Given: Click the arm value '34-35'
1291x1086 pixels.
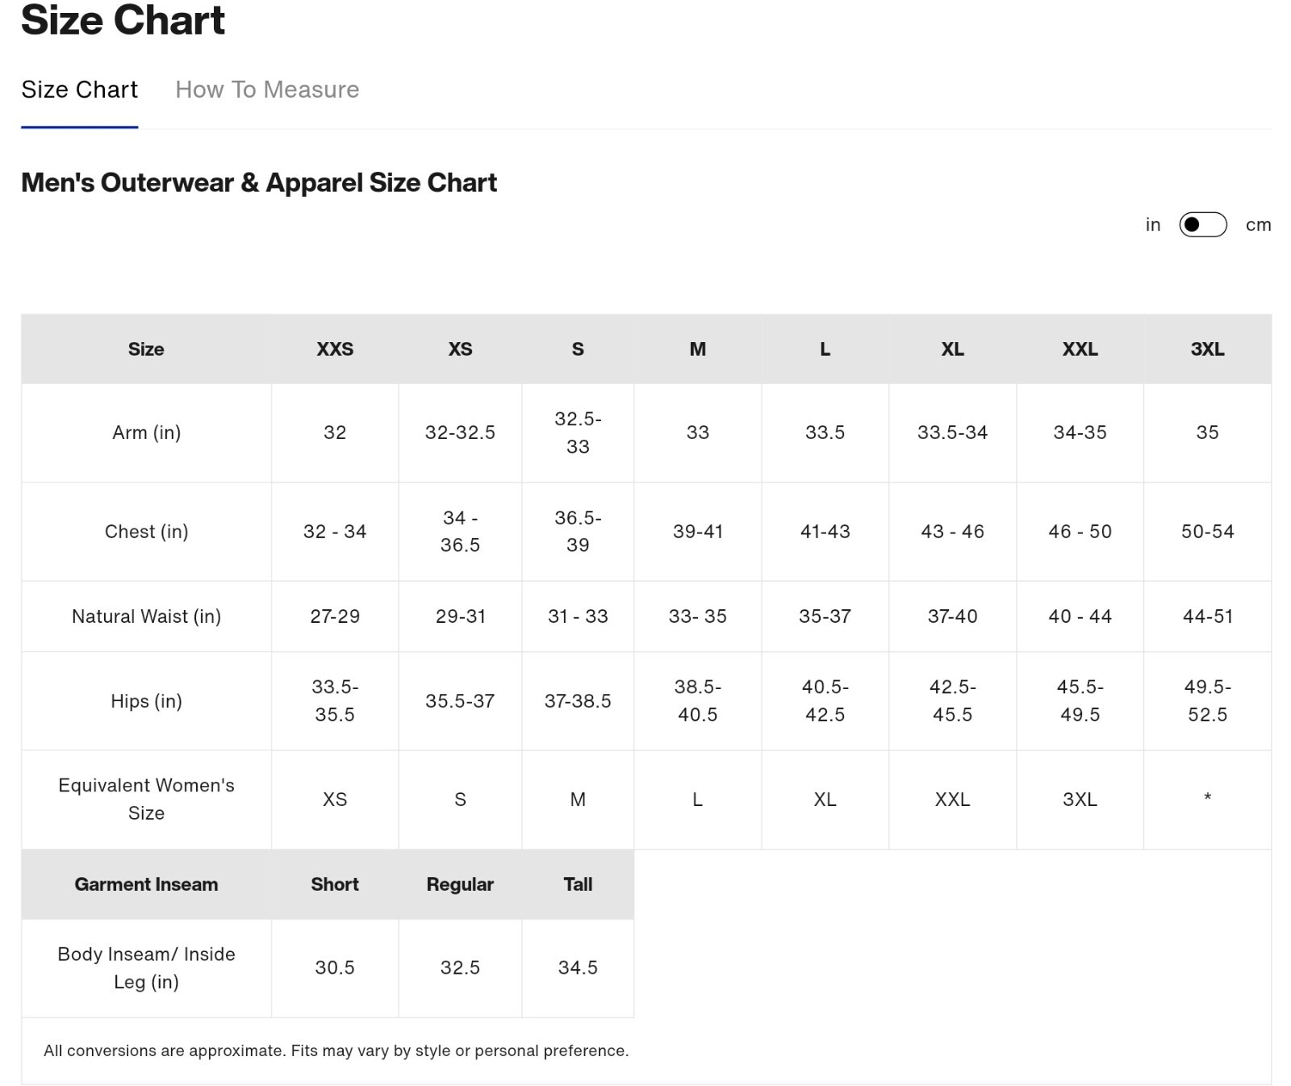Looking at the screenshot, I should [x=1080, y=432].
